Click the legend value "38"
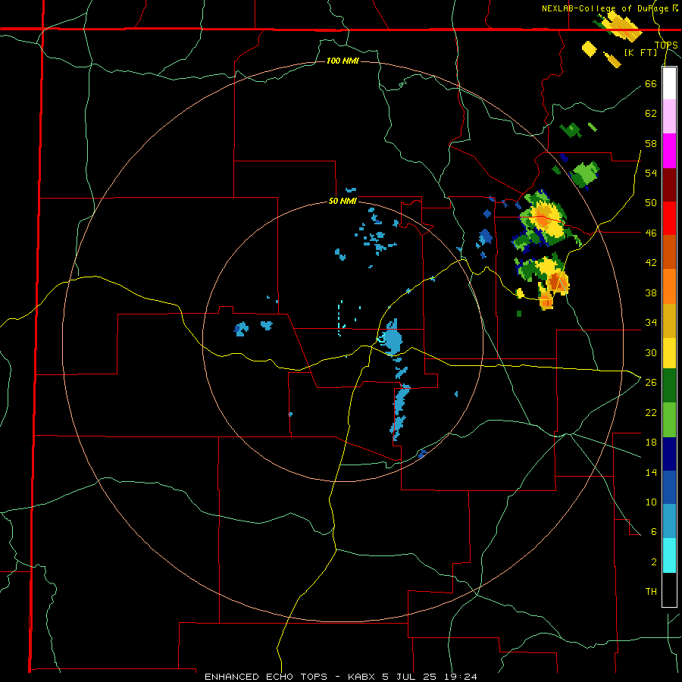 tap(651, 293)
